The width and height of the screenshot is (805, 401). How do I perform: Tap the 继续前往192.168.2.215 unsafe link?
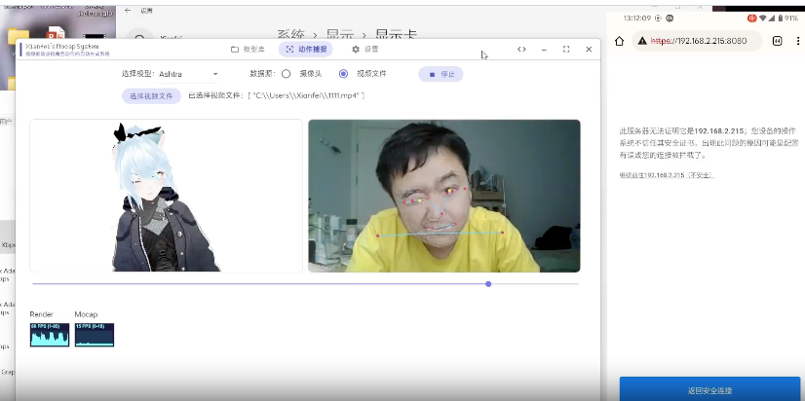(x=667, y=175)
